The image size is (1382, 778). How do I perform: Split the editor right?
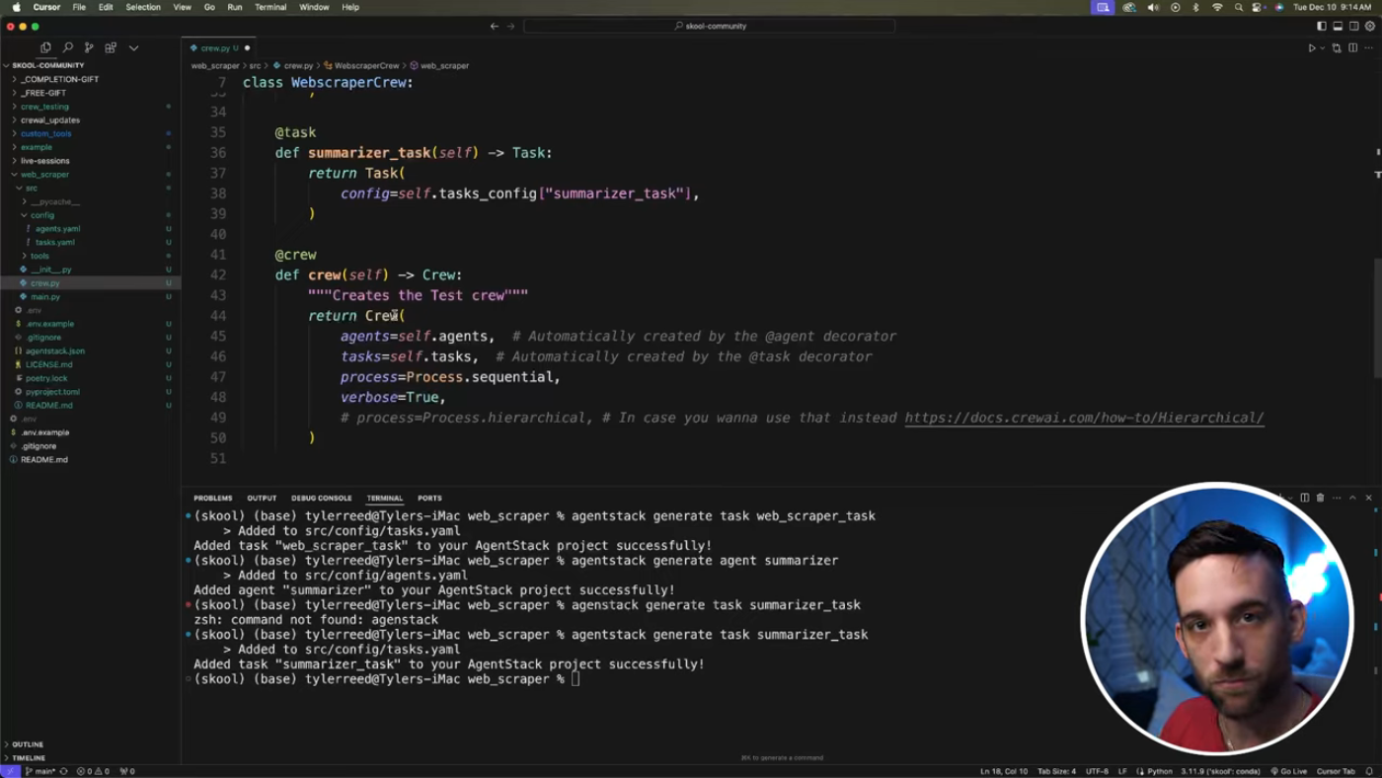1352,47
